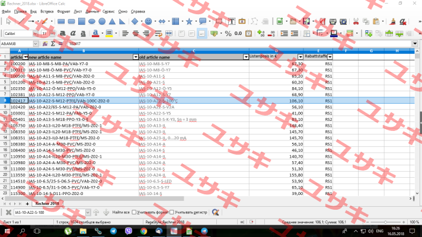
Task: Open Find and Replace dialog
Action: (x=215, y=212)
